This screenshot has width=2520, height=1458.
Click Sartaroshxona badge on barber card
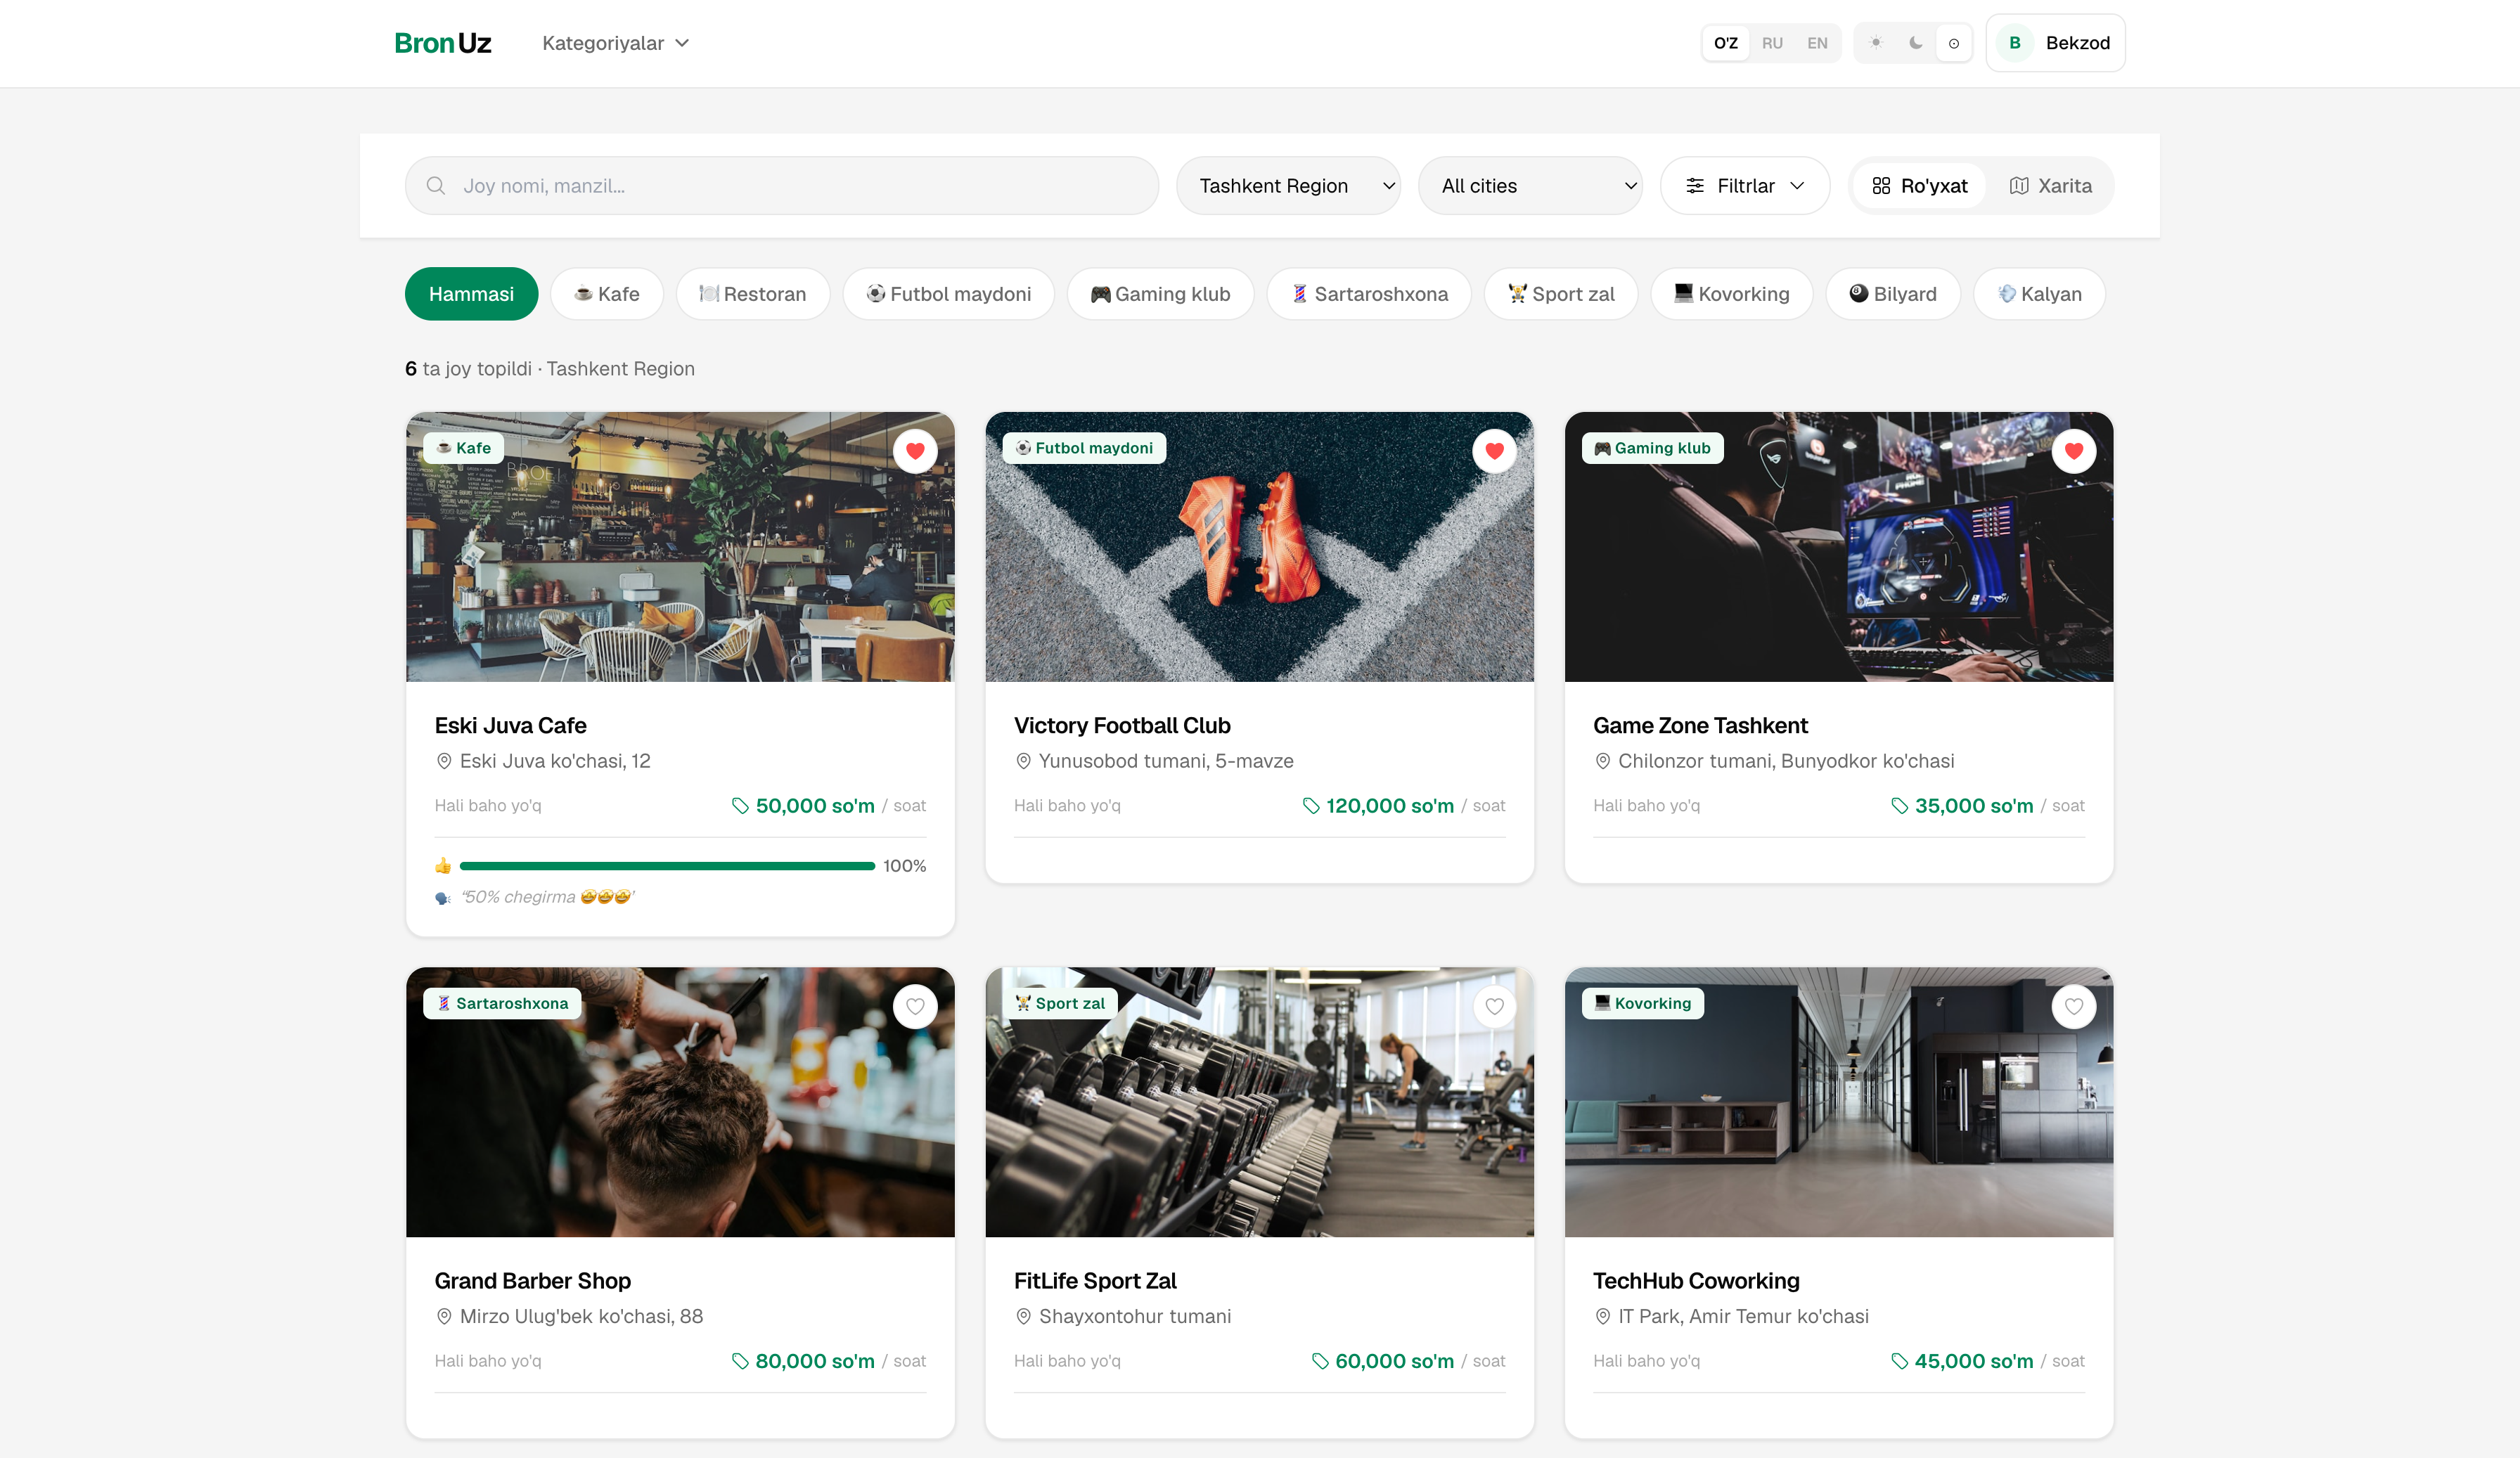tap(502, 1003)
